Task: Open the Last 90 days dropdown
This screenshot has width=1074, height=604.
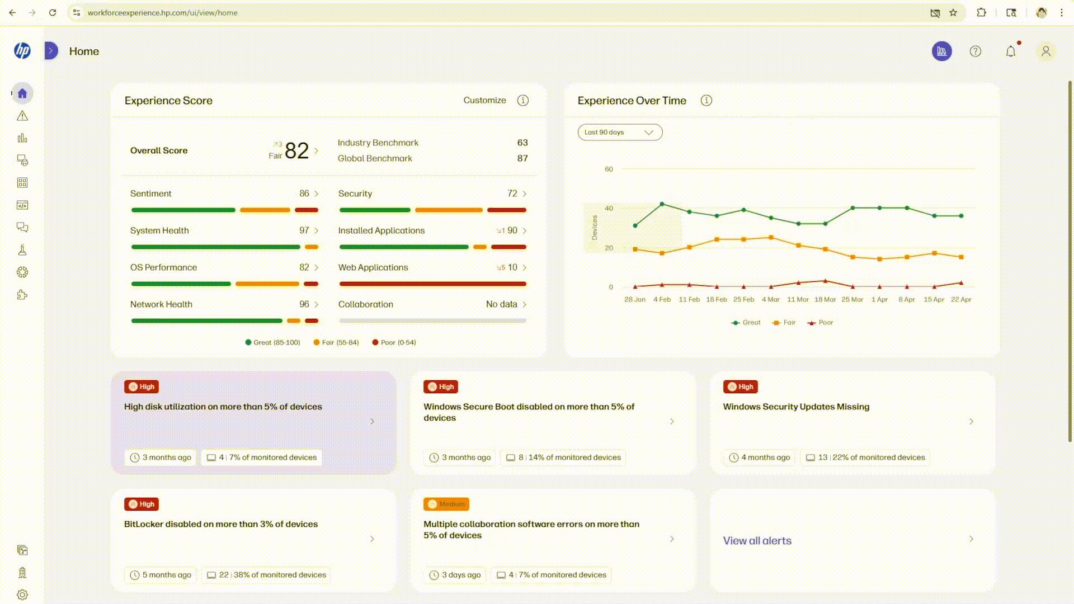Action: (x=620, y=133)
